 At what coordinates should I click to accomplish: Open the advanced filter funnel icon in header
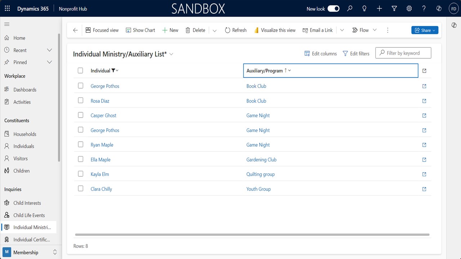pos(394,9)
